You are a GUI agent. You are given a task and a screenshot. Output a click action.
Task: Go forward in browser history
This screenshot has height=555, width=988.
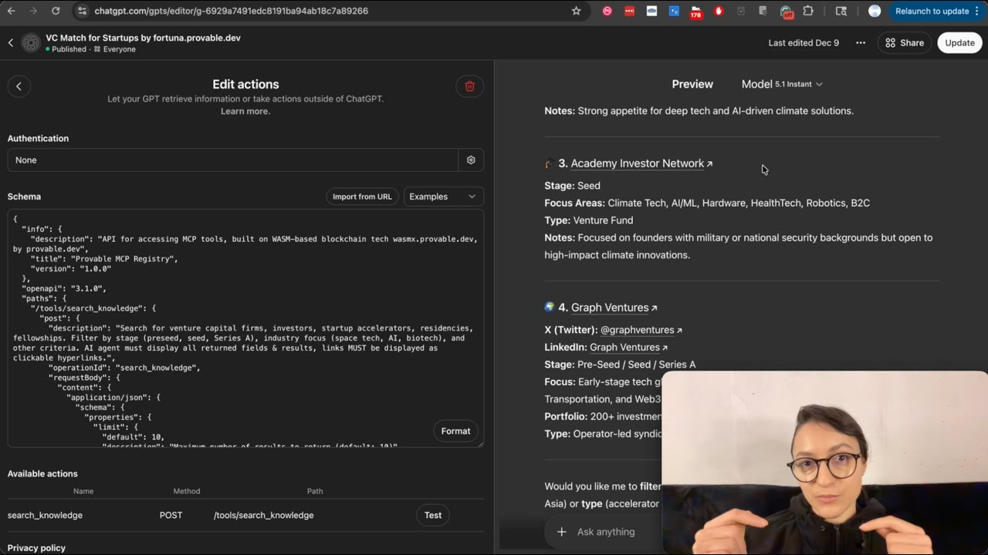pyautogui.click(x=33, y=11)
